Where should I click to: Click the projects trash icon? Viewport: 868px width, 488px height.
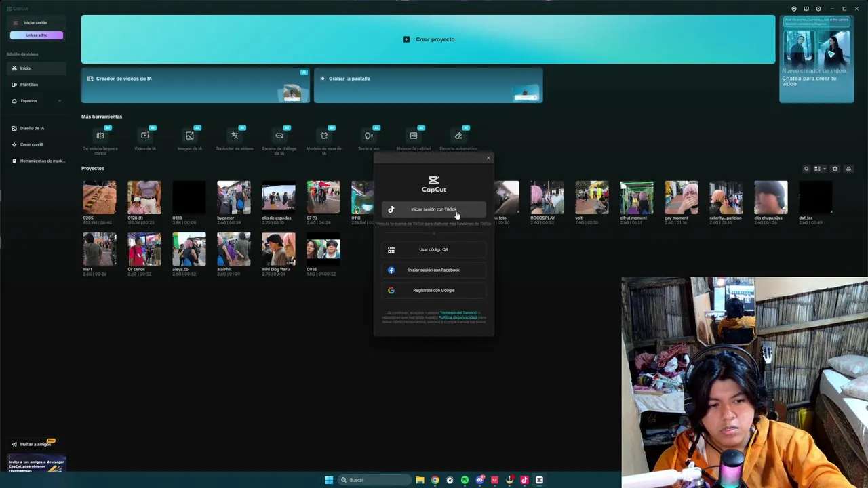click(835, 169)
